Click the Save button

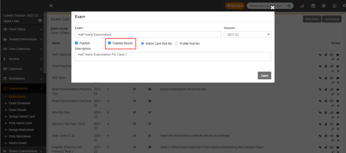coord(264,76)
